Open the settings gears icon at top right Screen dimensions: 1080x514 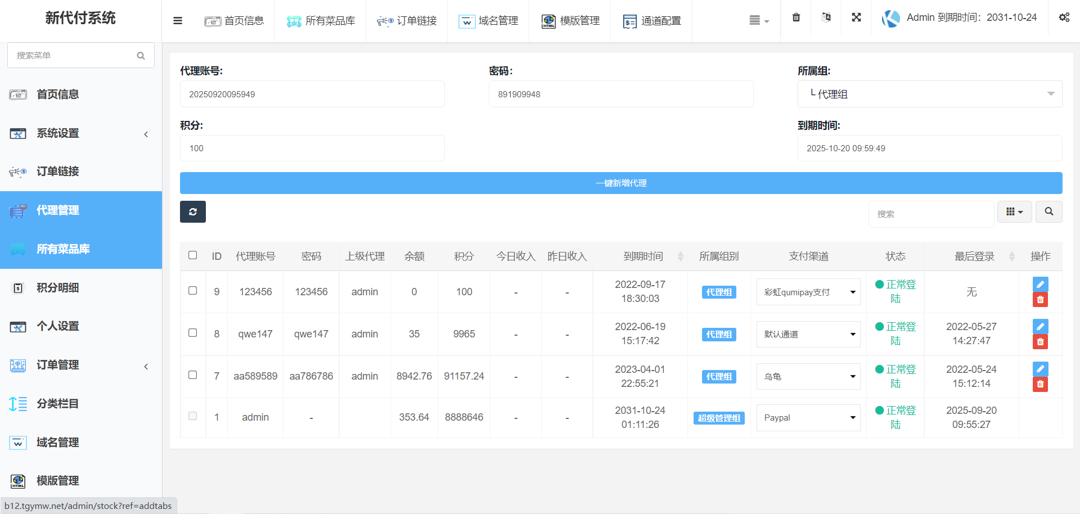[x=1064, y=17]
